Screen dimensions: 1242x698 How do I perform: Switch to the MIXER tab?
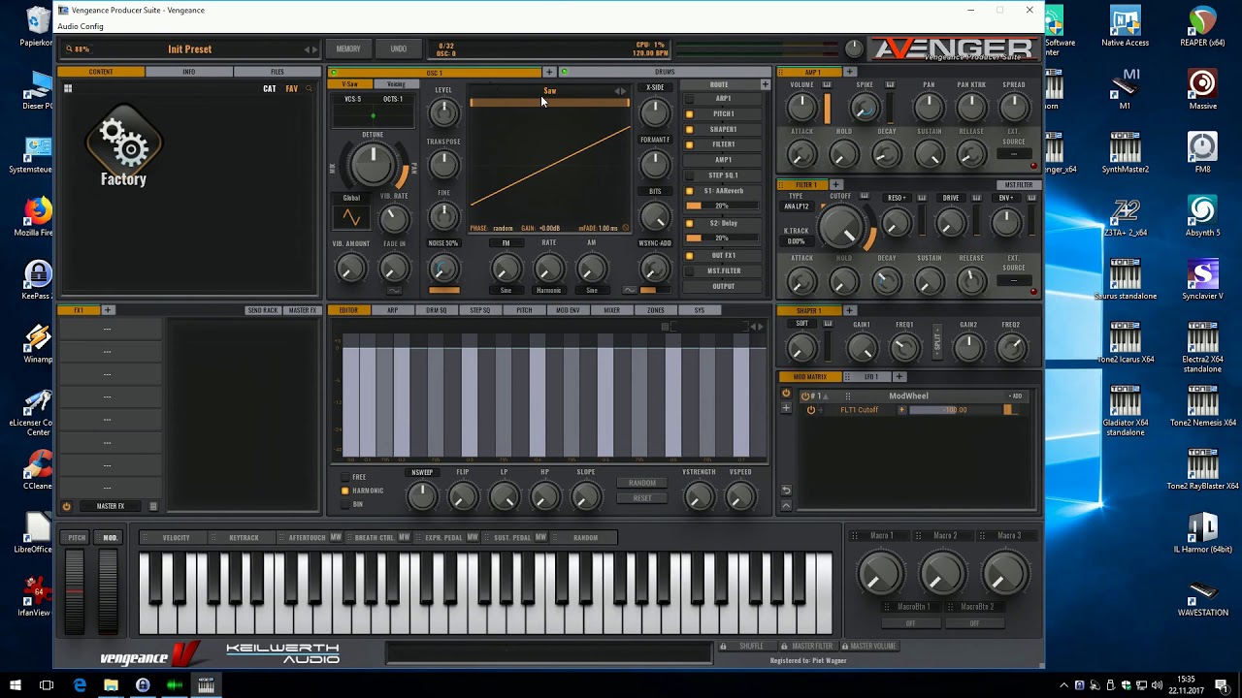[x=611, y=310]
